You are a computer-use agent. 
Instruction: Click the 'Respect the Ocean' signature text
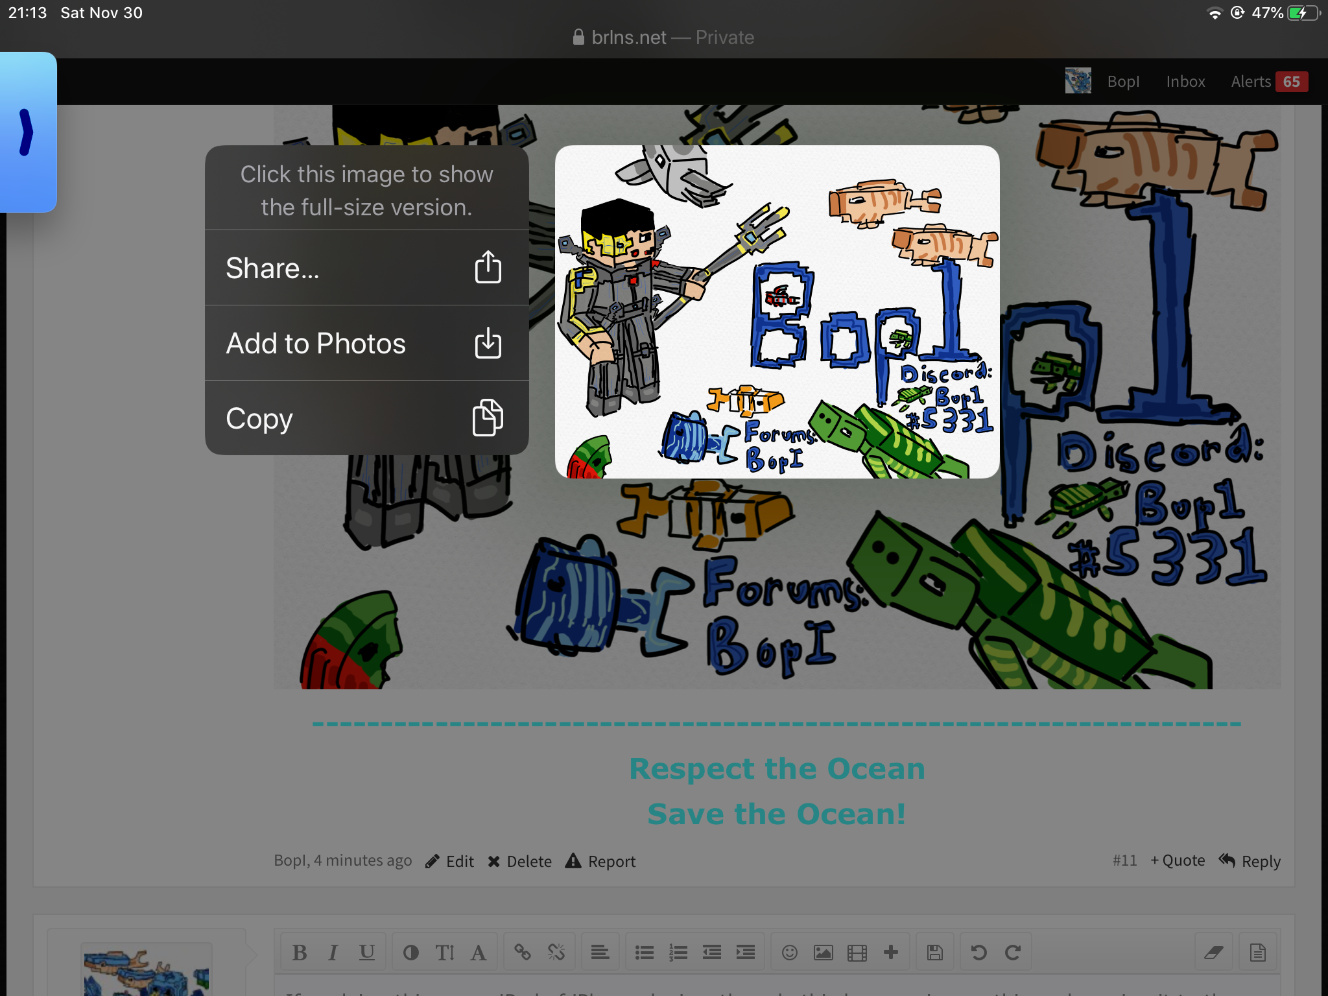click(777, 769)
